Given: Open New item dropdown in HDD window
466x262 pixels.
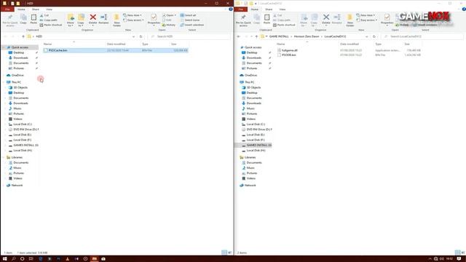Looking at the screenshot, I should coord(133,15).
